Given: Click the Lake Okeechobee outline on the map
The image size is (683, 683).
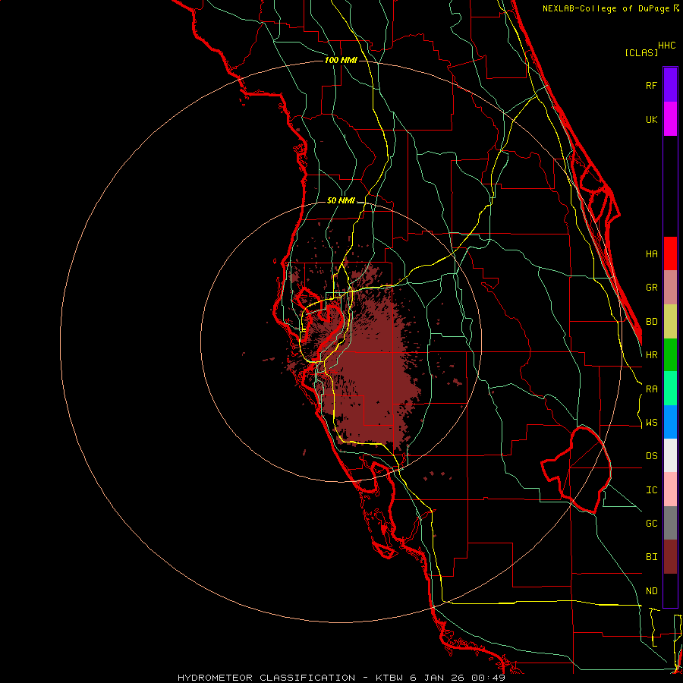Looking at the screenshot, I should [576, 470].
